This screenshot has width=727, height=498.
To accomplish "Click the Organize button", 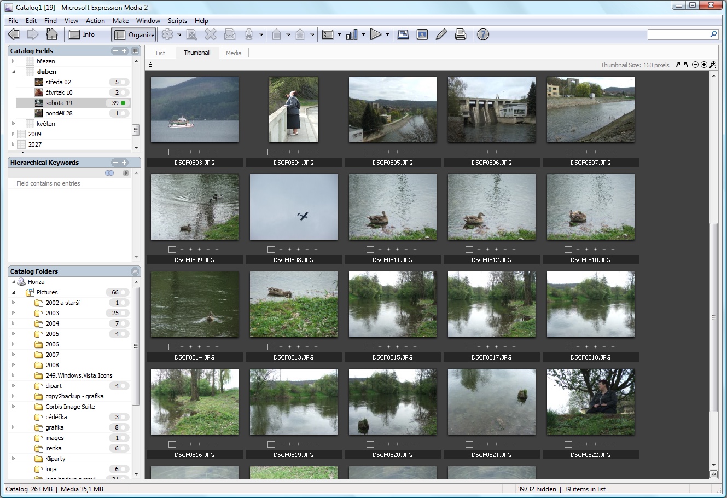I will coord(134,34).
